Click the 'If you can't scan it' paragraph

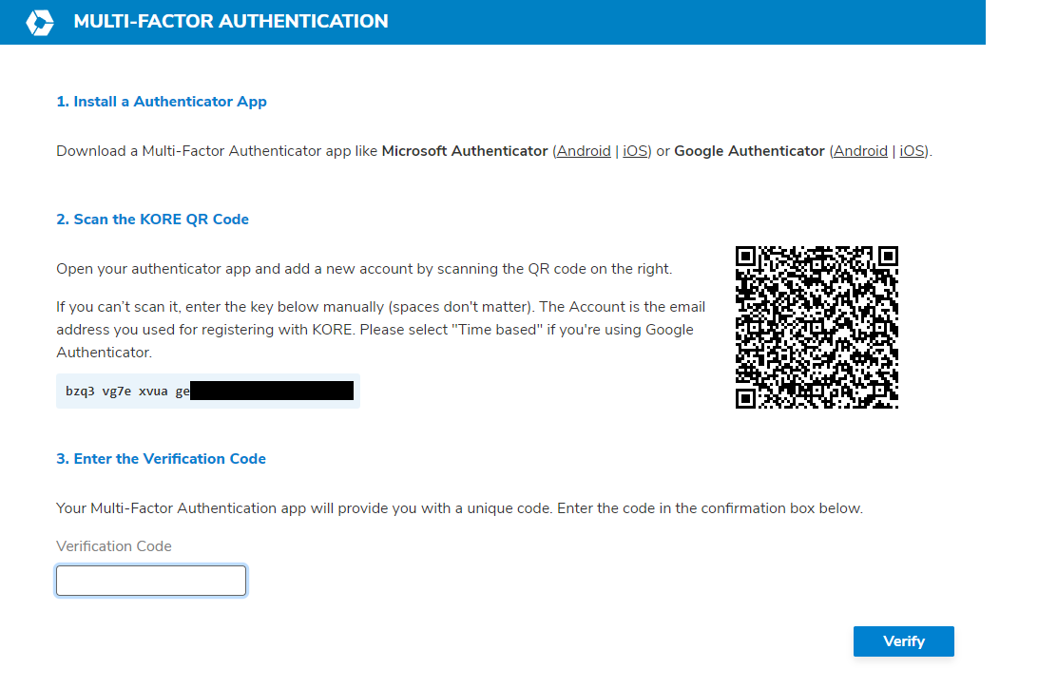(x=380, y=330)
